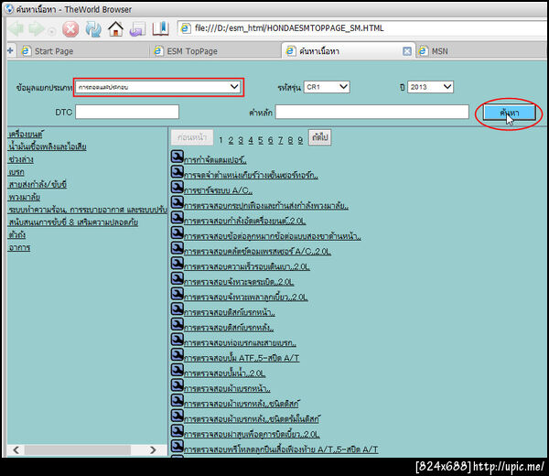
Task: Open the น้ำมันเชื้อเพลิงและไอเสีย category link
Action: (x=48, y=146)
